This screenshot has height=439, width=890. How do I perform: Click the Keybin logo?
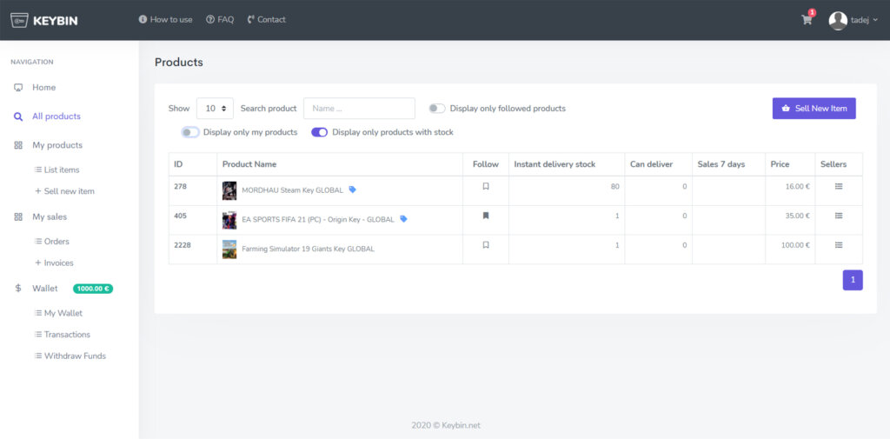point(44,21)
